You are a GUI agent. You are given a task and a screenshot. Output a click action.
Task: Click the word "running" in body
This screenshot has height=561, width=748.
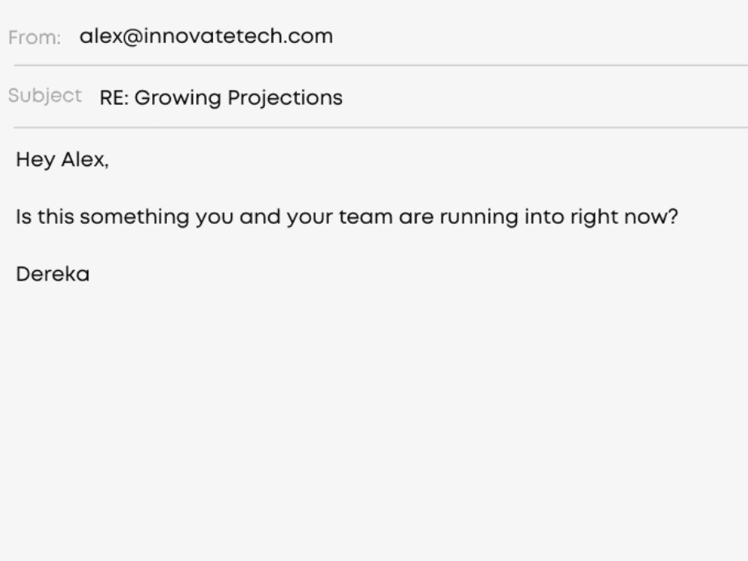[478, 217]
